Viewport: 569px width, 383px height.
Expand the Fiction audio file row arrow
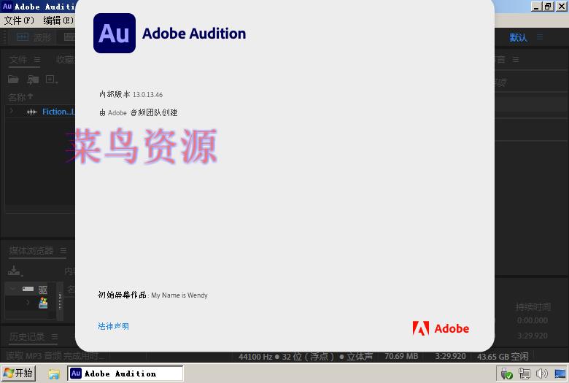(11, 111)
